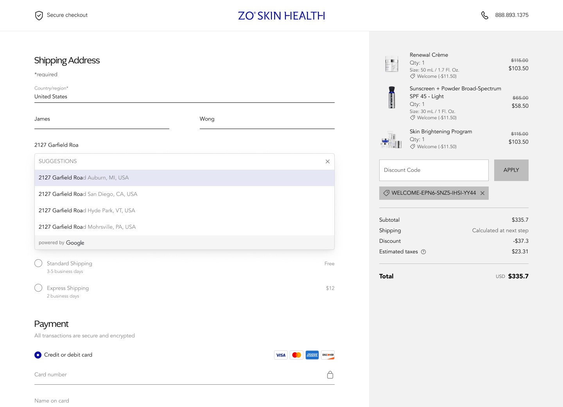
Task: Select the Credit or debit card payment
Action: 38,355
